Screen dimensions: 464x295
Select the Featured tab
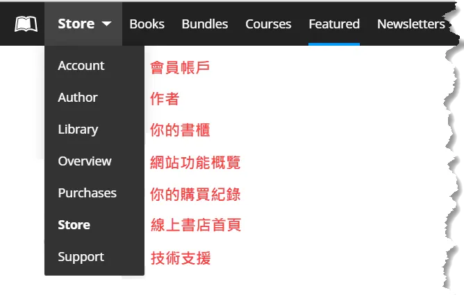click(334, 24)
